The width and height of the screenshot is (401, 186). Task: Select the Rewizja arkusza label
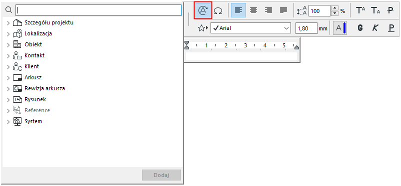(x=45, y=89)
